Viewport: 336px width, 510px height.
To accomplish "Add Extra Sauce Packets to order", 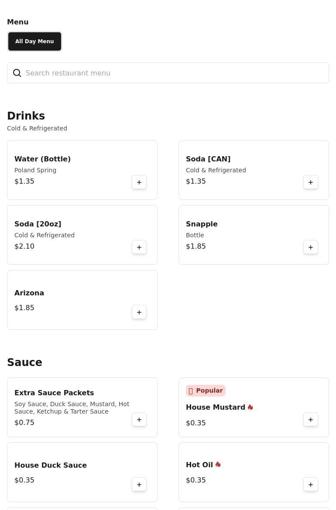I will pyautogui.click(x=139, y=420).
